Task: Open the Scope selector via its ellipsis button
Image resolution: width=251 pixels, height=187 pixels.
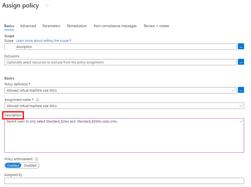Action: pyautogui.click(x=241, y=46)
